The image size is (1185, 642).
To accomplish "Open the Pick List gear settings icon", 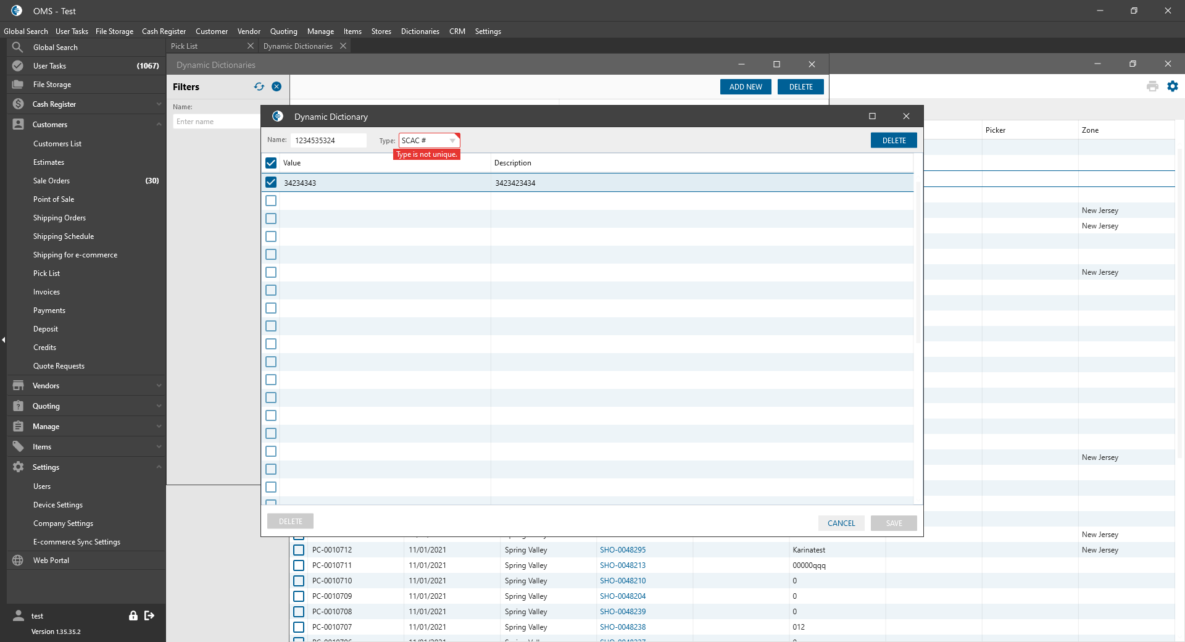I will pyautogui.click(x=1173, y=86).
